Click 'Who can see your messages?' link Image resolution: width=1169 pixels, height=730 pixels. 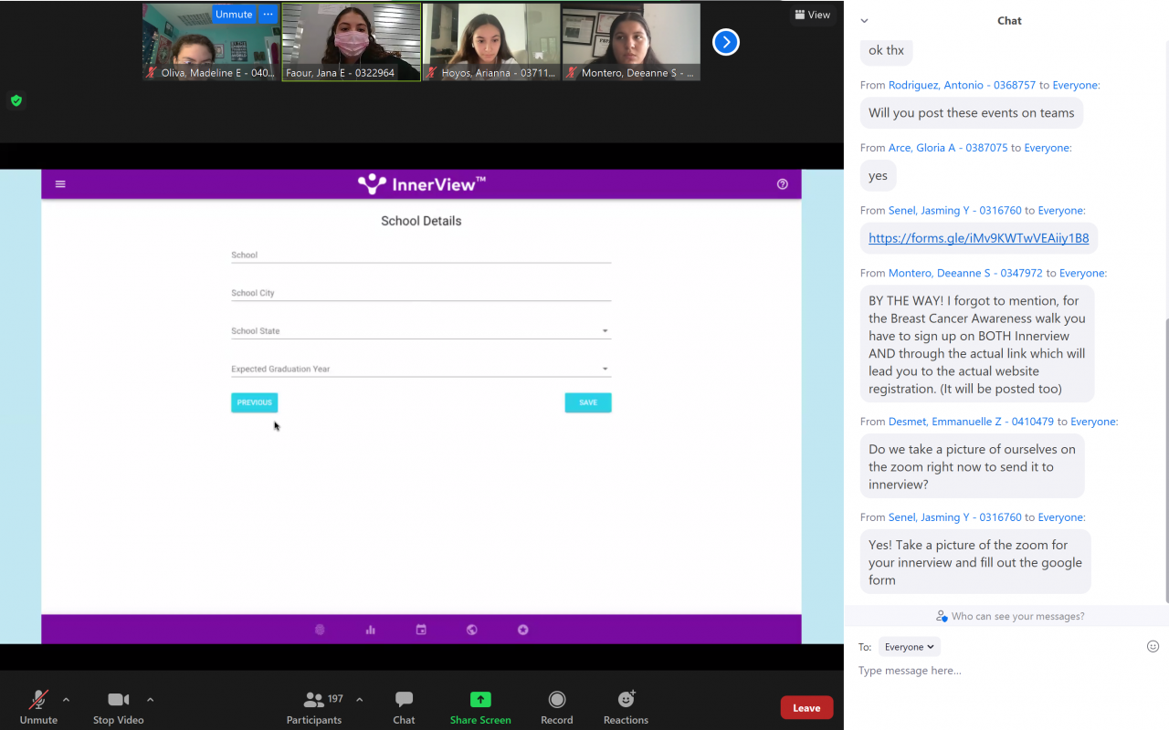click(x=1010, y=616)
